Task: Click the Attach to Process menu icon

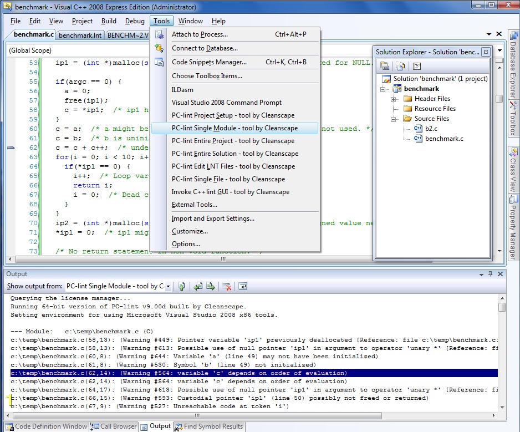Action: pyautogui.click(x=159, y=34)
